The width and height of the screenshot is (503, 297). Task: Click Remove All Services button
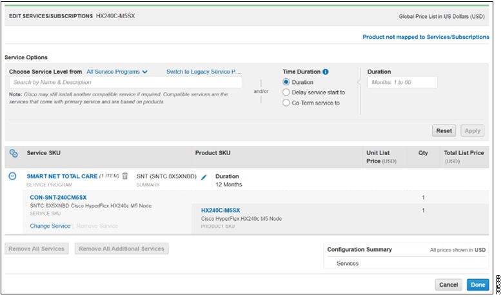(37, 249)
